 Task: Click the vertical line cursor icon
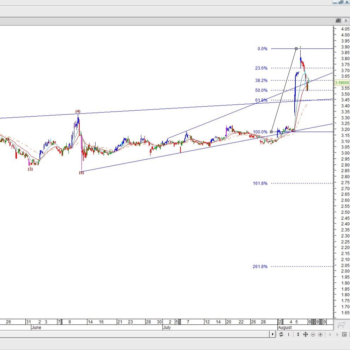289,334
